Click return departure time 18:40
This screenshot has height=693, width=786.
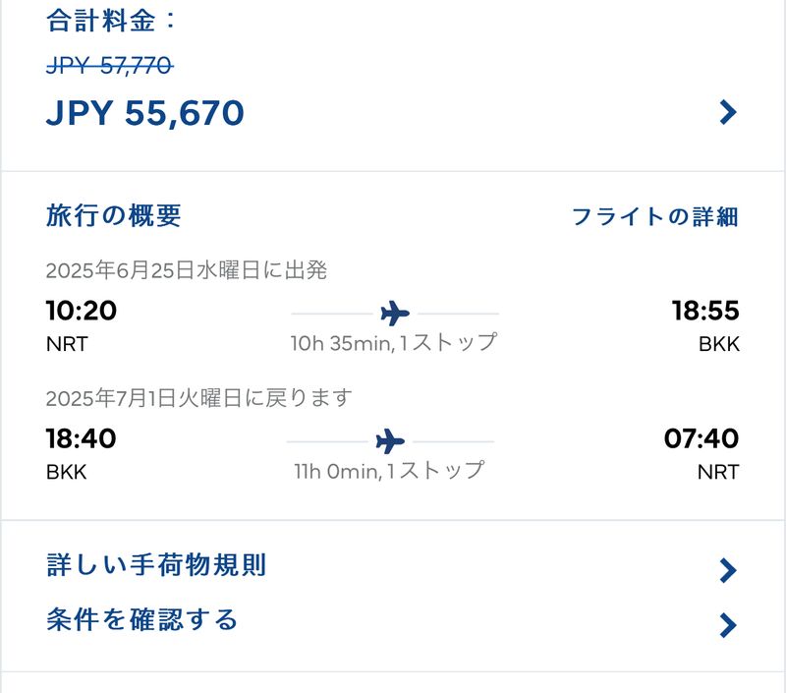pos(82,438)
